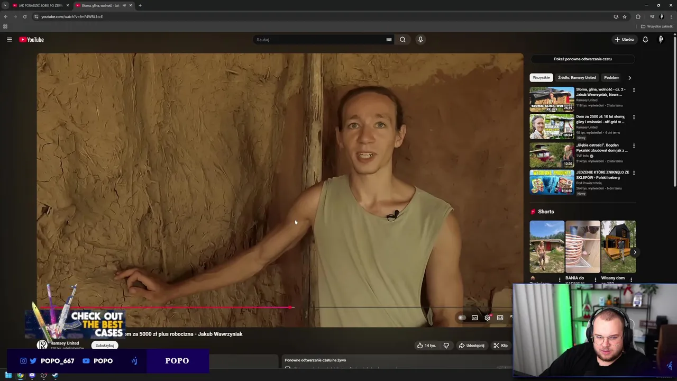Open Chrome from the Windows taskbar

coord(21,376)
